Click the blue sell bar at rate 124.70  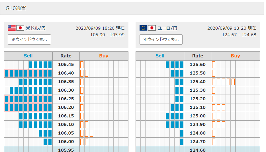click(x=182, y=142)
